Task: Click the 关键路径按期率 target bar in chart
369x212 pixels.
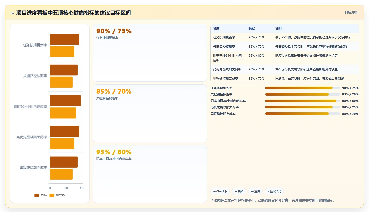Action: click(64, 70)
